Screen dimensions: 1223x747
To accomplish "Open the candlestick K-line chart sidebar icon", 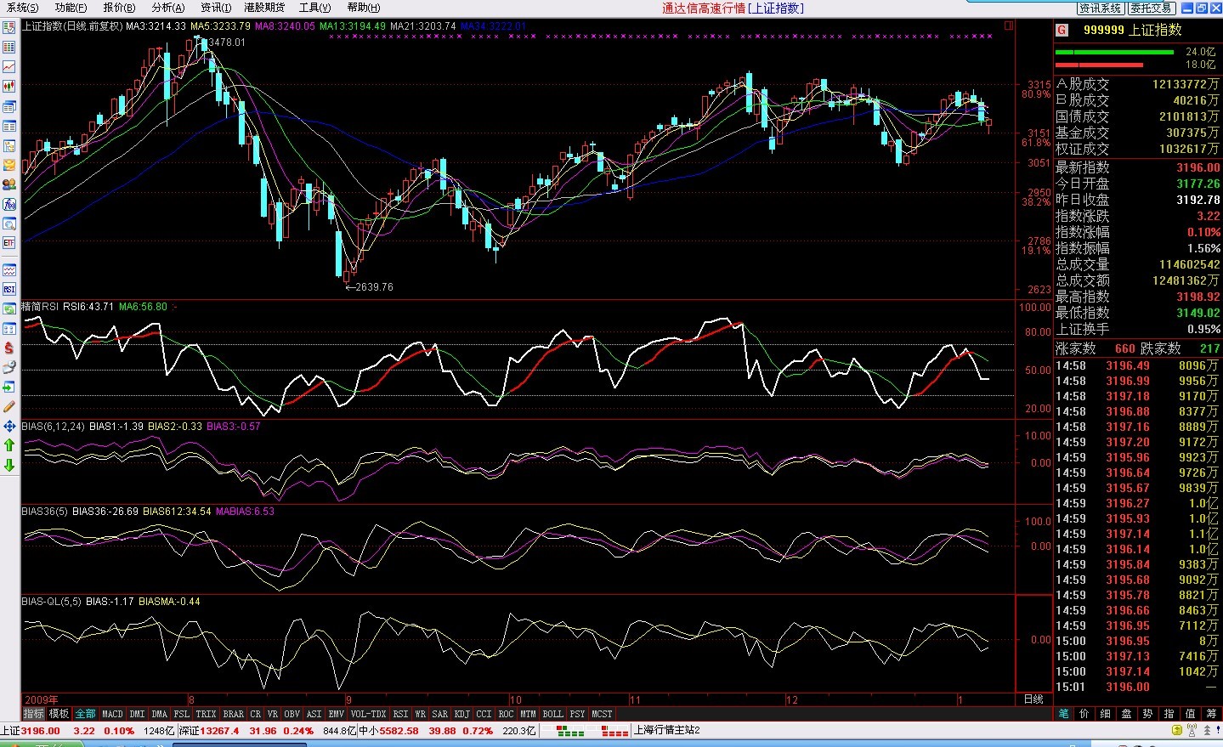I will (9, 86).
